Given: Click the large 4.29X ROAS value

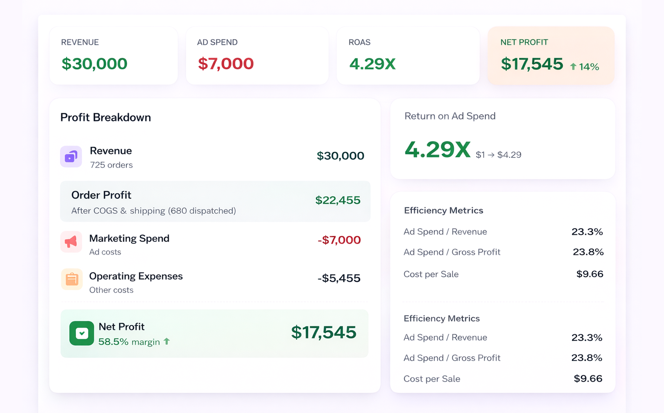Looking at the screenshot, I should point(437,150).
